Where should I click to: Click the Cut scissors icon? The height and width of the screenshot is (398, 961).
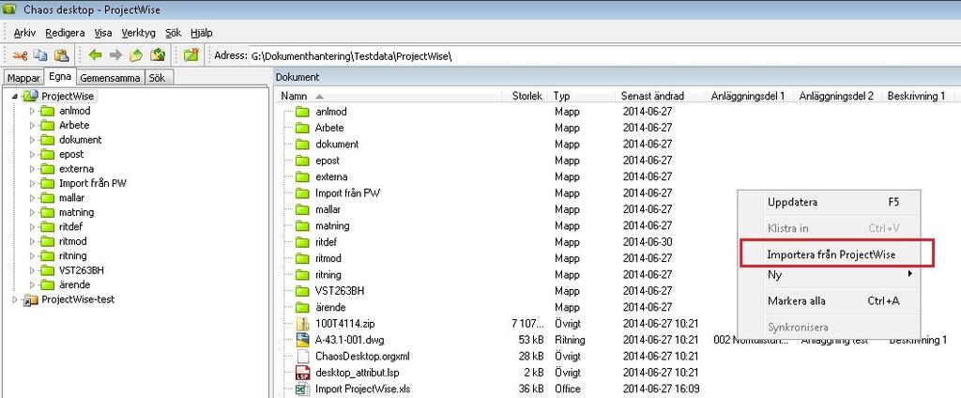coord(20,55)
